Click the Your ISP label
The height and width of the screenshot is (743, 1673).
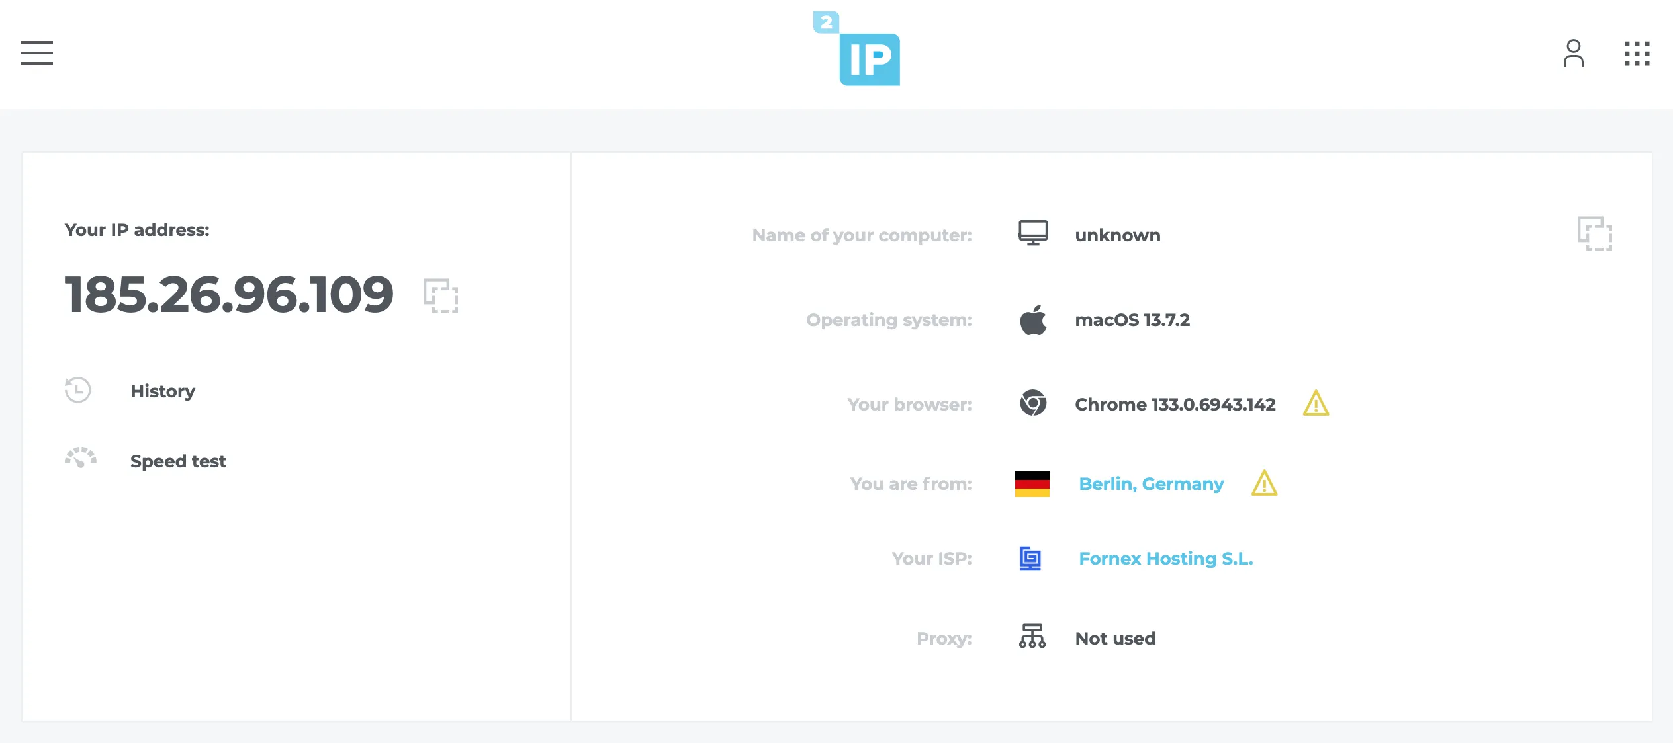(932, 559)
